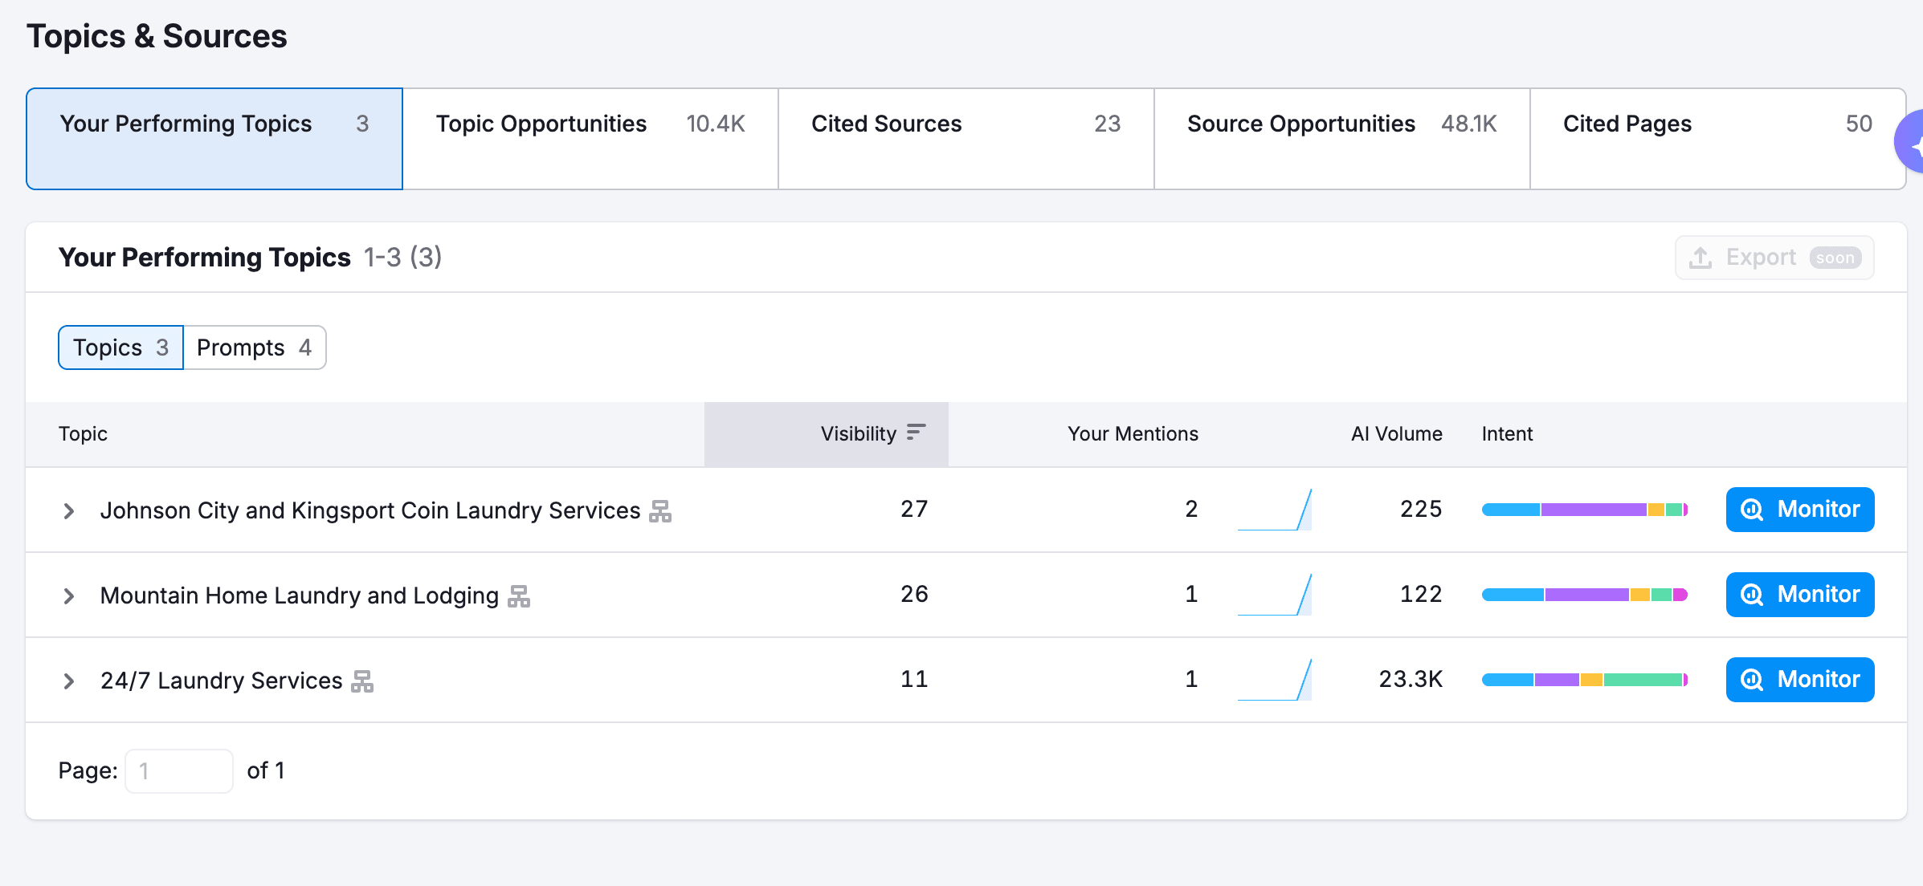Expand Johnson City and Kingsport Coin Laundry row
Screen dimensions: 1923x886
(69, 511)
